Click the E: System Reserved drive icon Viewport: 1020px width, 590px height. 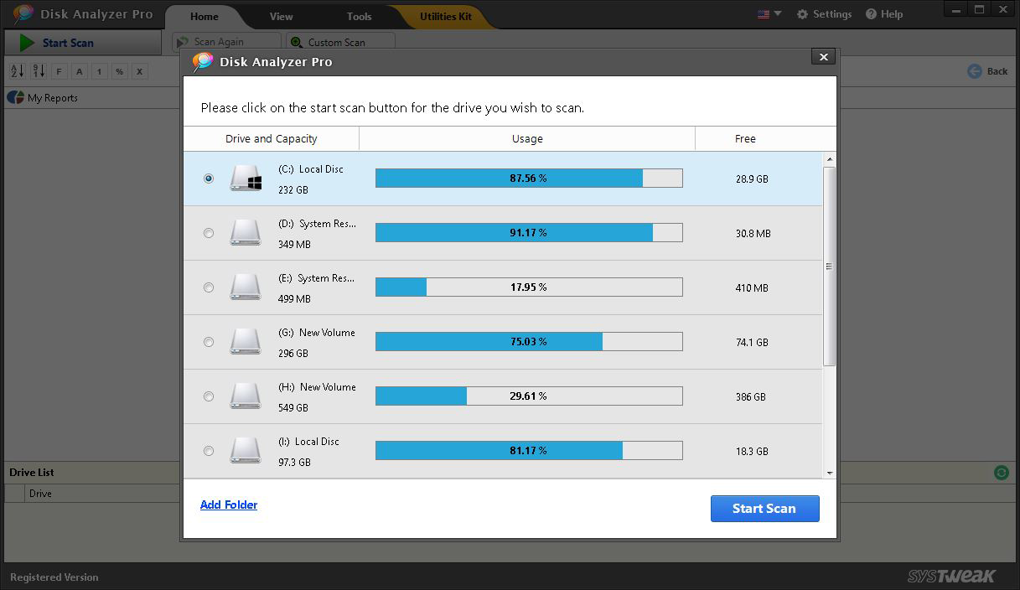coord(246,287)
